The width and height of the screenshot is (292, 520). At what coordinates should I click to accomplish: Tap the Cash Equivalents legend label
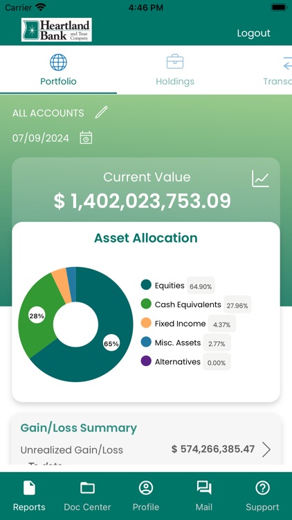pos(188,305)
